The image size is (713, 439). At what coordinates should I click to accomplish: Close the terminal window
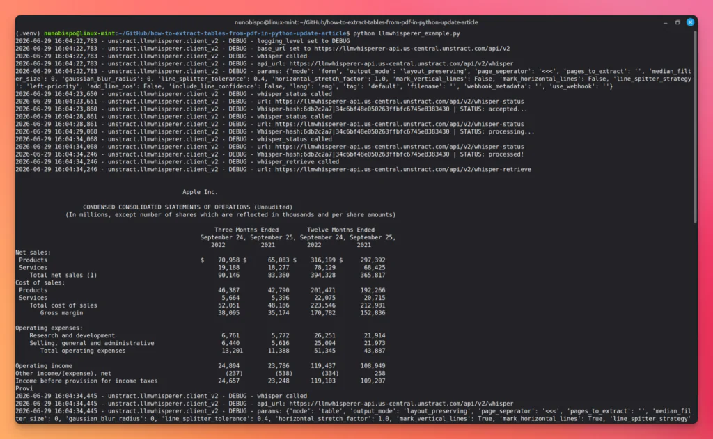coord(690,22)
